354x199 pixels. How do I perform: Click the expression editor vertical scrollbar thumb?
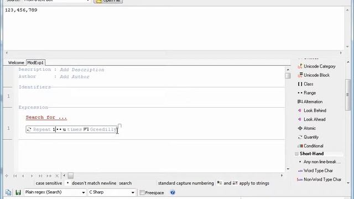tap(288, 76)
